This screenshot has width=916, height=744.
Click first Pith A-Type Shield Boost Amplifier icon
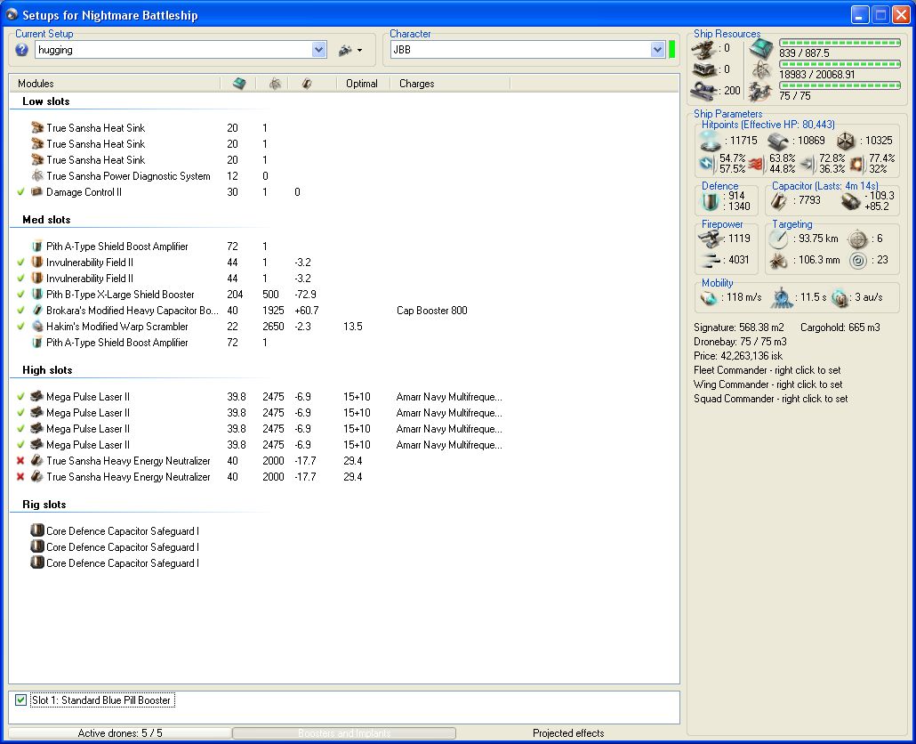37,246
